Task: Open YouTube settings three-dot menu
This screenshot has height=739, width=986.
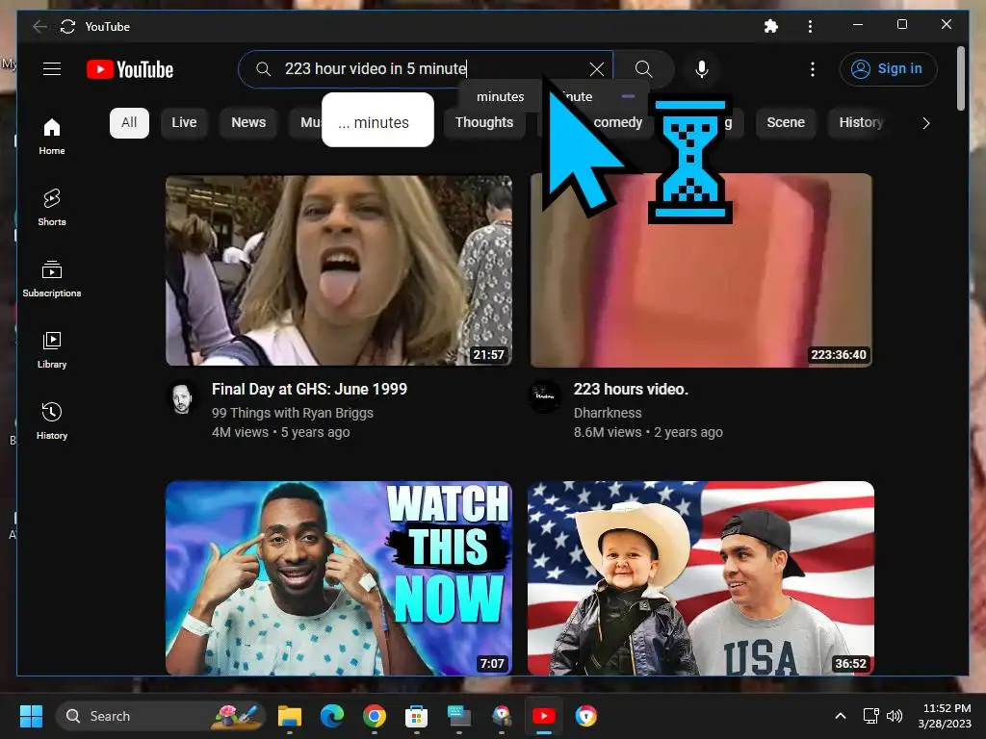Action: (x=813, y=69)
